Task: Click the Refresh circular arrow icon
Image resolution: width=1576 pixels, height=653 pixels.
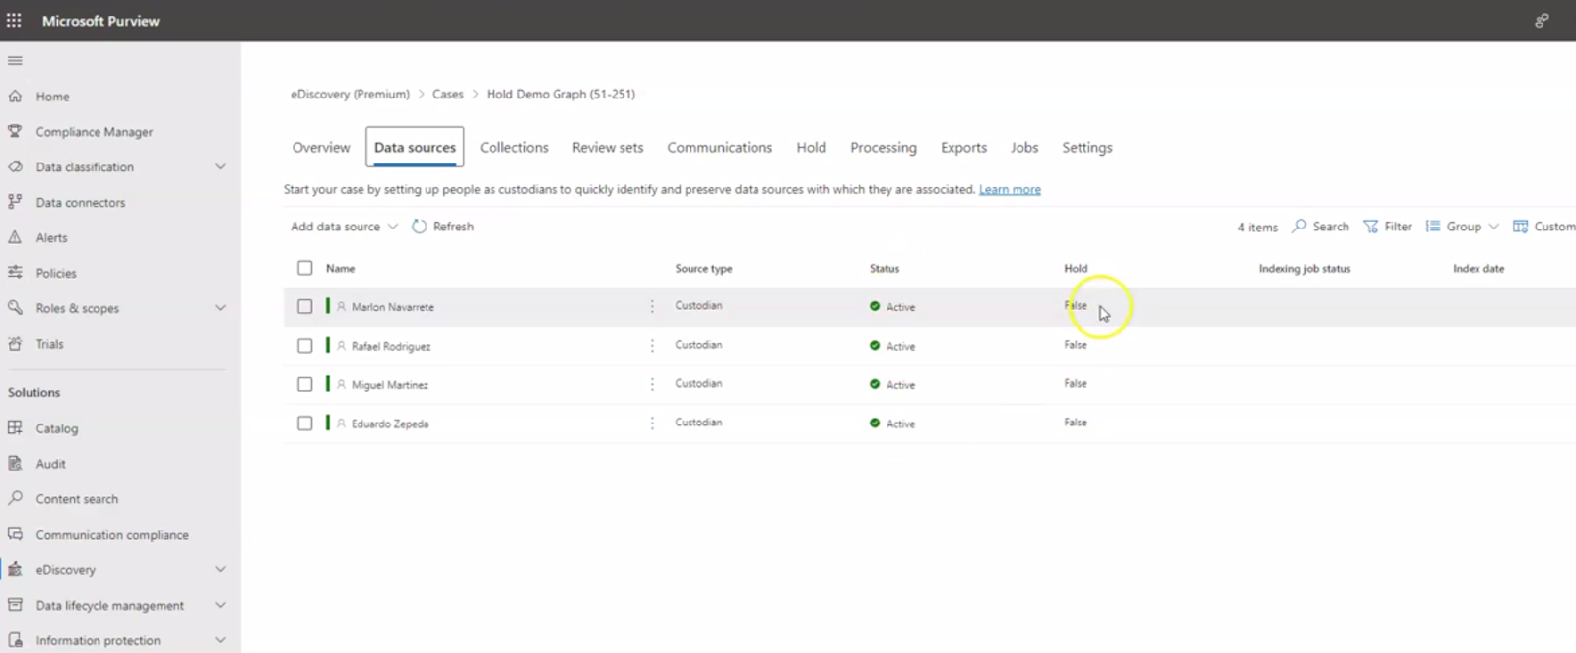Action: click(419, 227)
